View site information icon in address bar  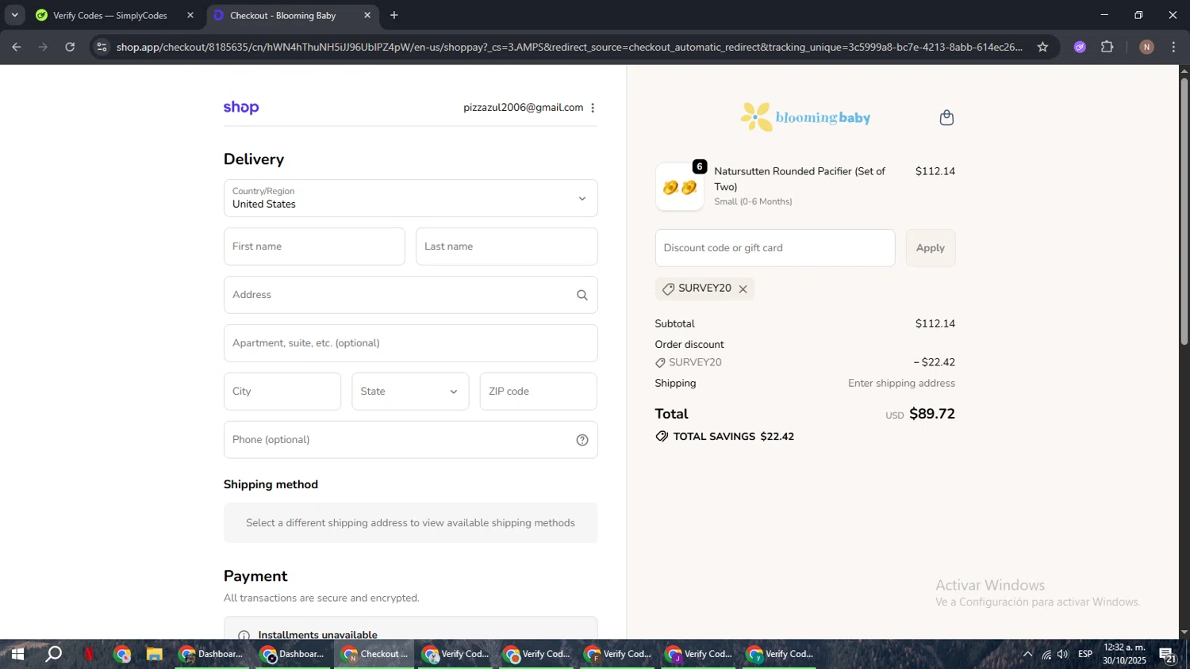[x=101, y=47]
